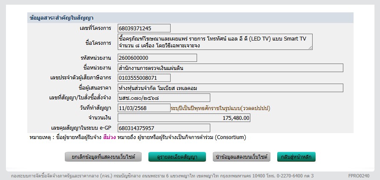Click the date format hint ระบุปีเป็นปีพุทธศักราช
Viewport: 380px width, 180px height.
[220, 108]
